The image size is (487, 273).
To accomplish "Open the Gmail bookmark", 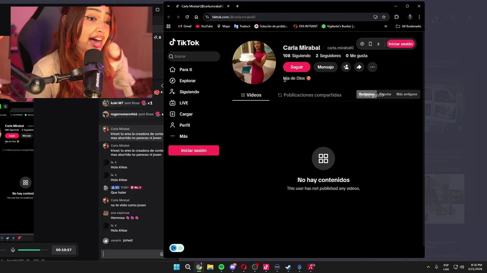I will click(x=185, y=26).
